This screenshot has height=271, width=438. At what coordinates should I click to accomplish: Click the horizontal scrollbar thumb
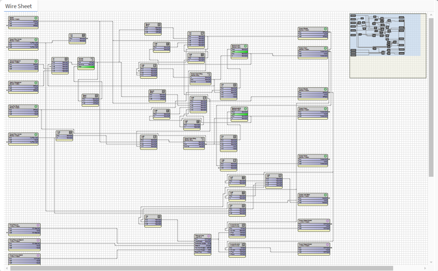202,268
